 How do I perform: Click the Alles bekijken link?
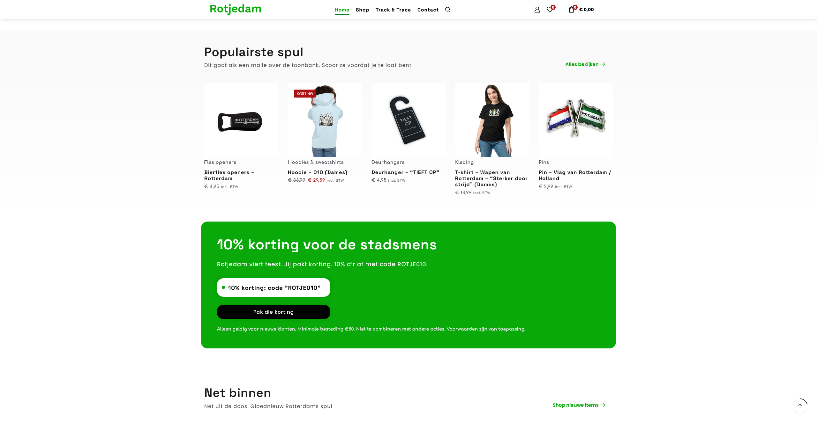[585, 64]
